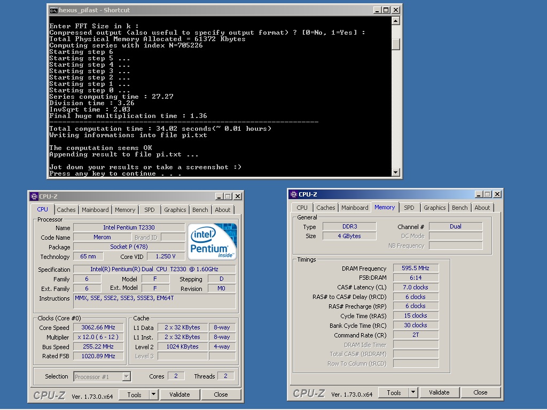The image size is (547, 410).
Task: Maximize the hexus_pifast console window
Action: pyautogui.click(x=386, y=10)
